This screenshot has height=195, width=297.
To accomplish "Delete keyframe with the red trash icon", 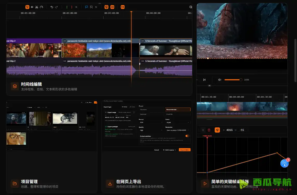I will click(x=209, y=130).
